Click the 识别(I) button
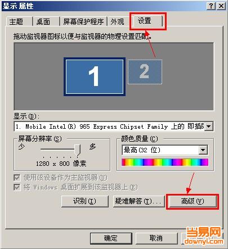The image size is (228, 249). [85, 201]
